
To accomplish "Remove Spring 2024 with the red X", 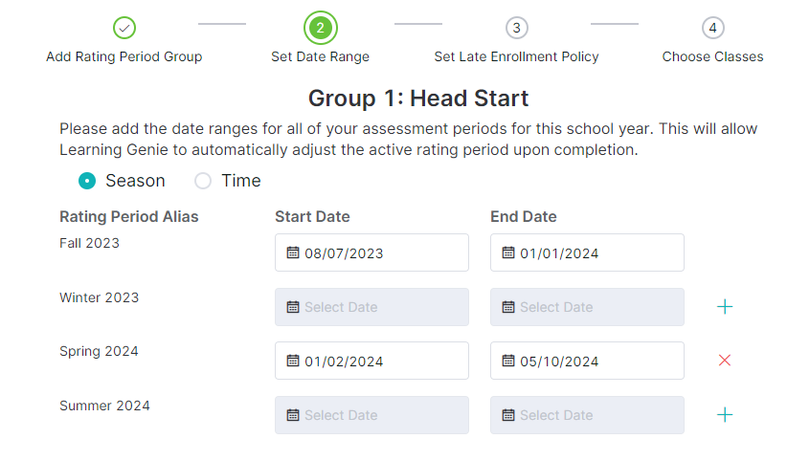I will click(725, 361).
